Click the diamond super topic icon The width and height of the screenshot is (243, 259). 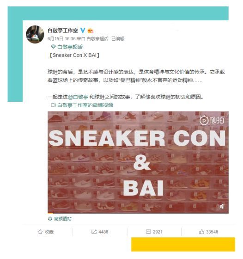[x=53, y=47]
